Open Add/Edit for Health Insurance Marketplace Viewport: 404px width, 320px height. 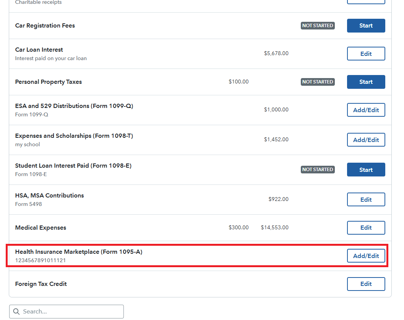click(366, 256)
